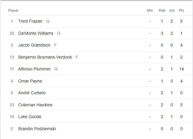Screen dimensions: 193x139
Task: Select Jacob Grandison's name
Action: pos(34,45)
